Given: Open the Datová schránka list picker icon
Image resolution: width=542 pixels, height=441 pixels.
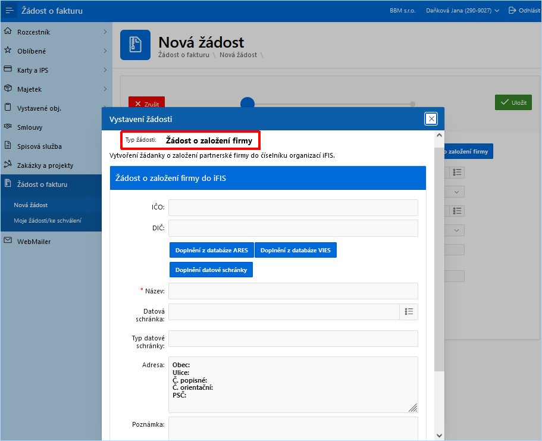Looking at the screenshot, I should pos(409,312).
